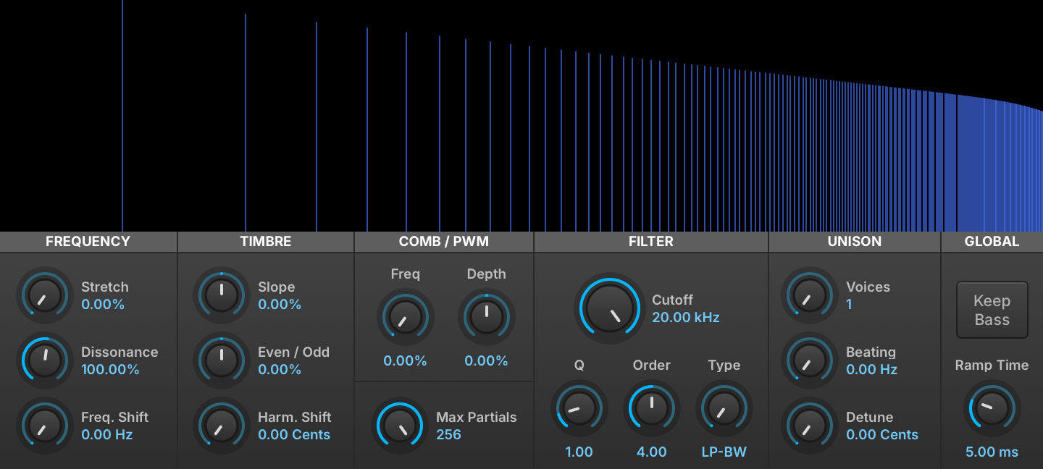Image resolution: width=1043 pixels, height=469 pixels.
Task: Click the Max Partials knob
Action: pyautogui.click(x=400, y=426)
